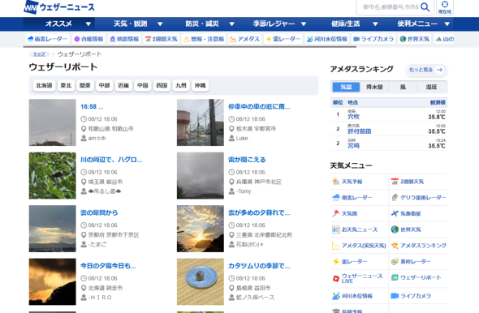This screenshot has width=479, height=313.
Task: Open ゲリラ雷雨レーダー in 天気メニュー
Action: click(x=418, y=198)
